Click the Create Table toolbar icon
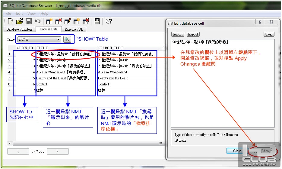Screen dimensions: 282x169 tap(49, 22)
